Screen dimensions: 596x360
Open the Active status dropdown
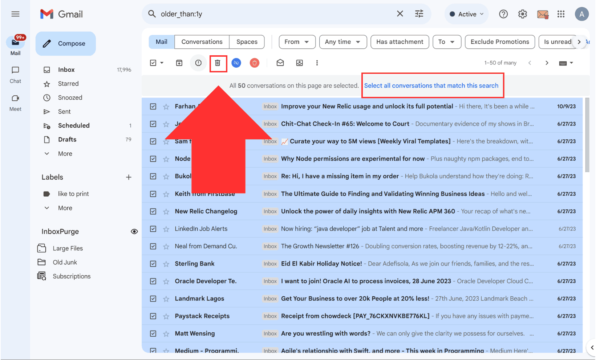click(x=466, y=14)
